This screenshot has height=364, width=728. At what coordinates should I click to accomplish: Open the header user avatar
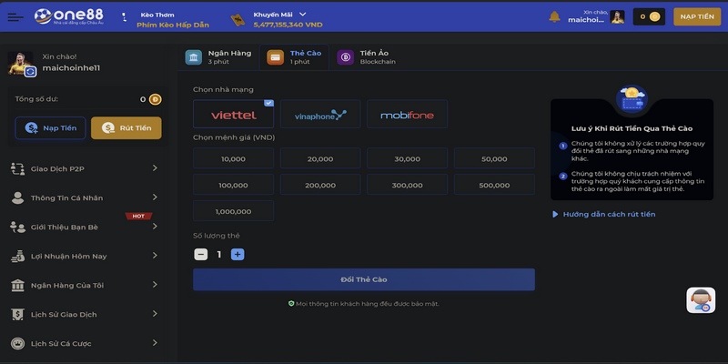pos(617,16)
